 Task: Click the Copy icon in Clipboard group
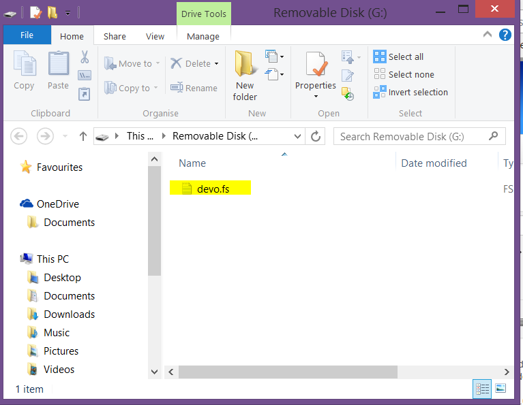25,63
